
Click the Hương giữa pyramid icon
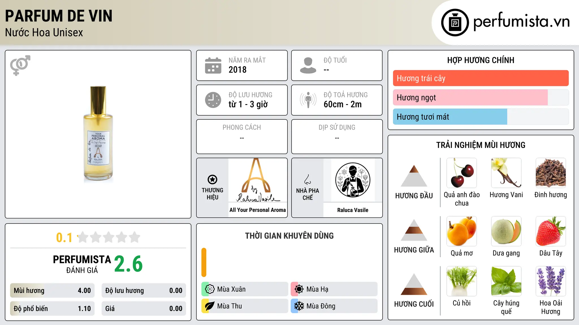click(414, 230)
